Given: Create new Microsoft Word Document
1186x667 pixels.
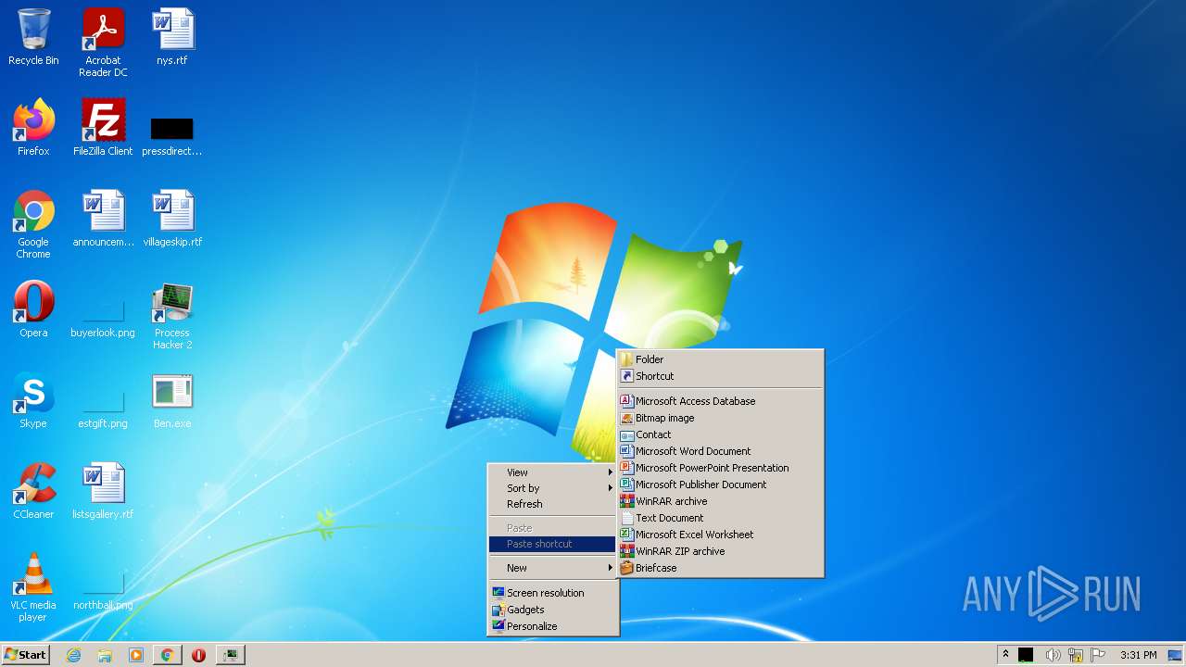Looking at the screenshot, I should (x=720, y=451).
